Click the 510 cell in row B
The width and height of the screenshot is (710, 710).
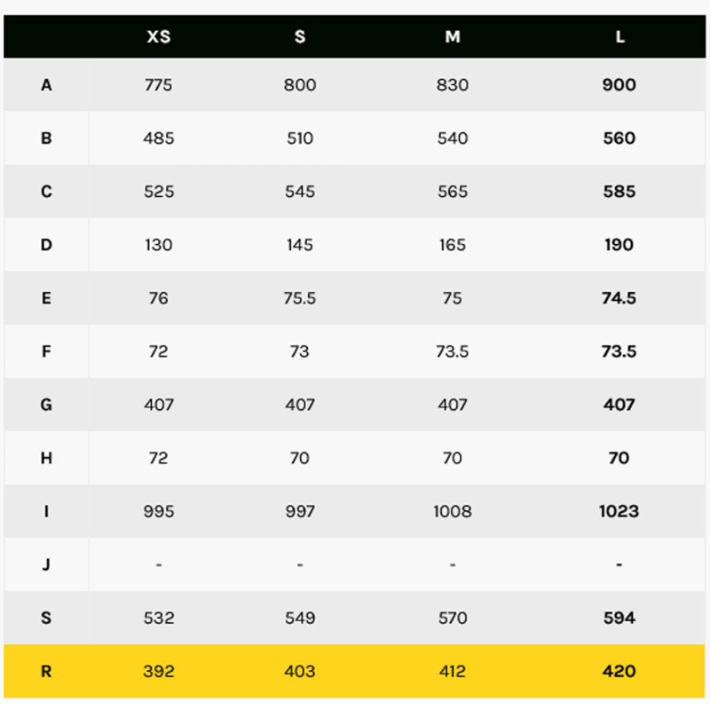[300, 138]
